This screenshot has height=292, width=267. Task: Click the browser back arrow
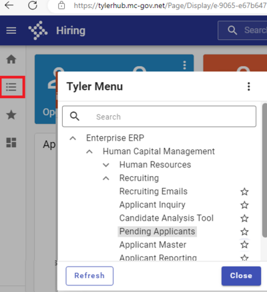tap(9, 5)
